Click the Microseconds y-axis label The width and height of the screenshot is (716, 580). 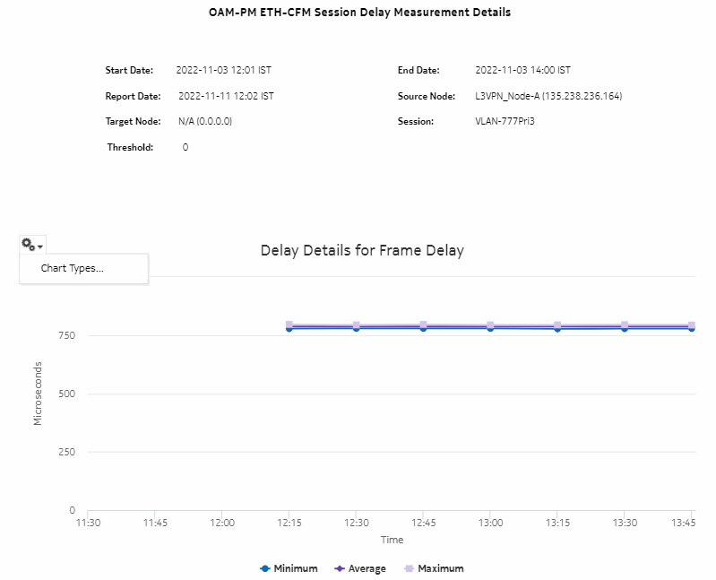(38, 394)
